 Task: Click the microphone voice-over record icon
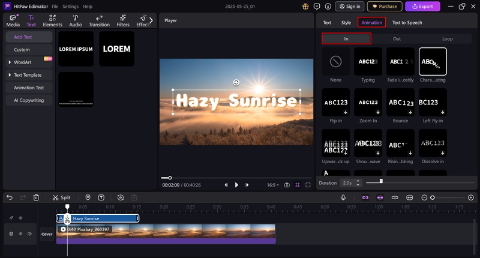point(343,197)
